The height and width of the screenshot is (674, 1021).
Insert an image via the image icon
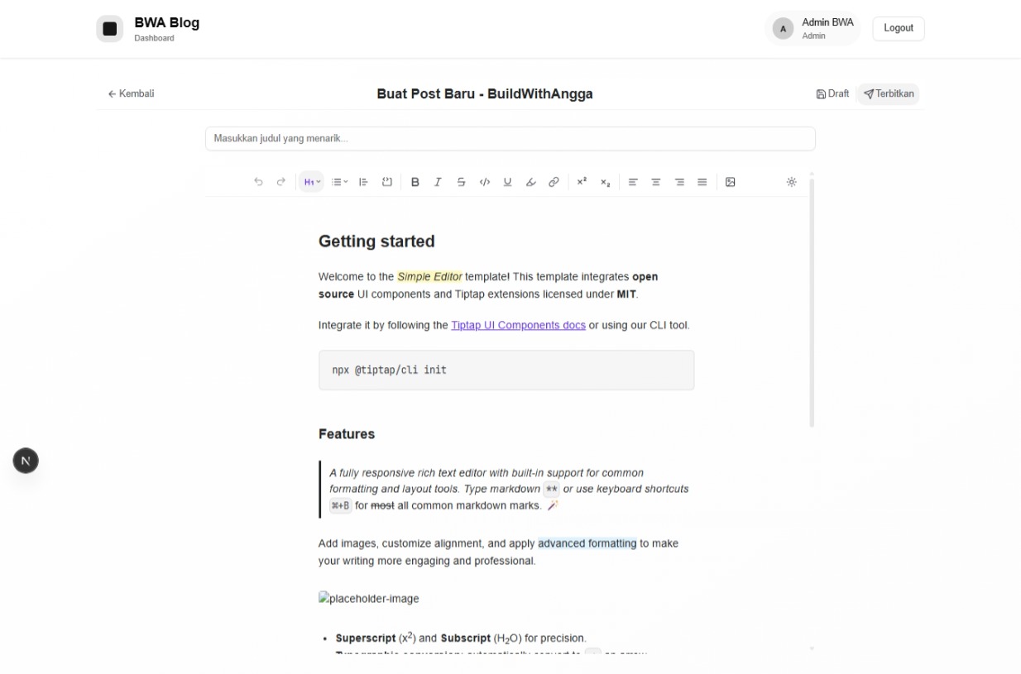[729, 181]
